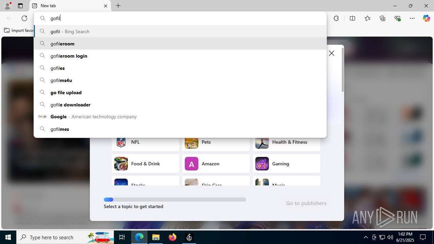Open File Explorer from taskbar
This screenshot has height=244, width=434.
click(156, 237)
